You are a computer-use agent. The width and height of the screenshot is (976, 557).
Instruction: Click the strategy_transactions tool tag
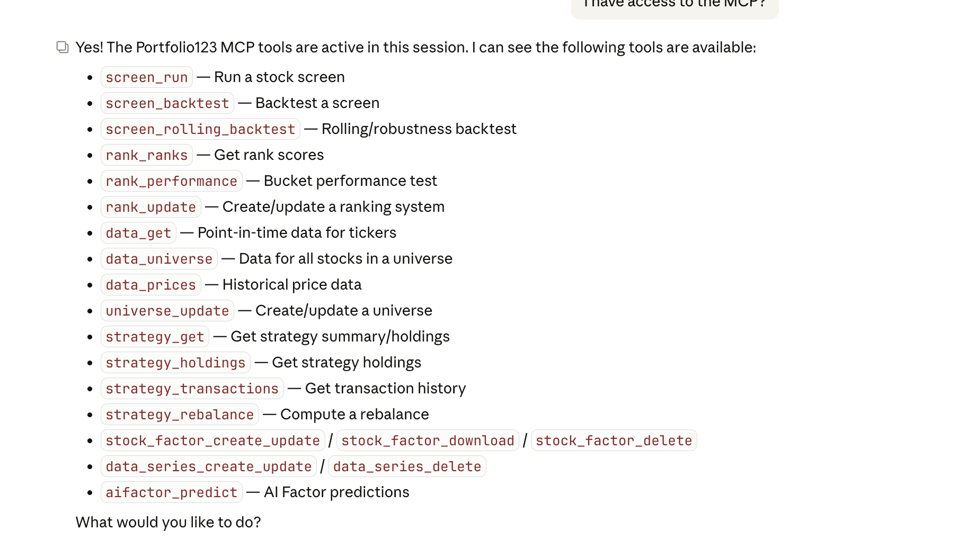coord(192,389)
